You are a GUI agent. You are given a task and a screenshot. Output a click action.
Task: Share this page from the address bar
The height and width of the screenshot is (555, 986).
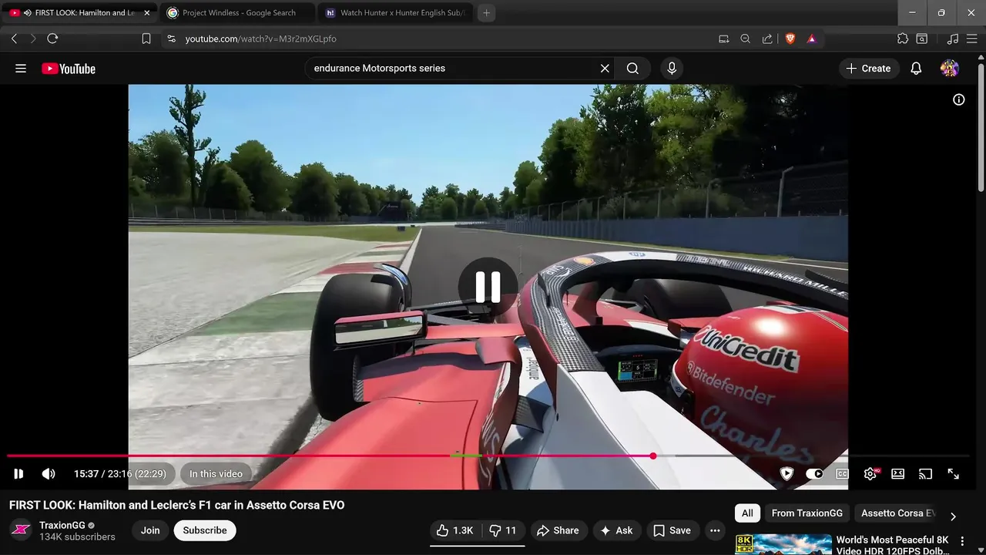click(767, 39)
